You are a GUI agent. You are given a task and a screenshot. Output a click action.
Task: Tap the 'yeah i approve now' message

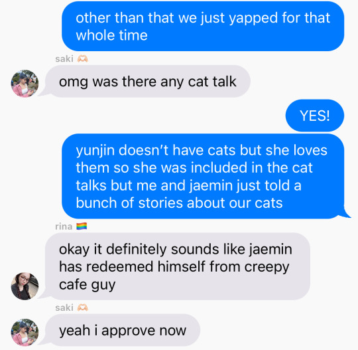click(x=123, y=330)
